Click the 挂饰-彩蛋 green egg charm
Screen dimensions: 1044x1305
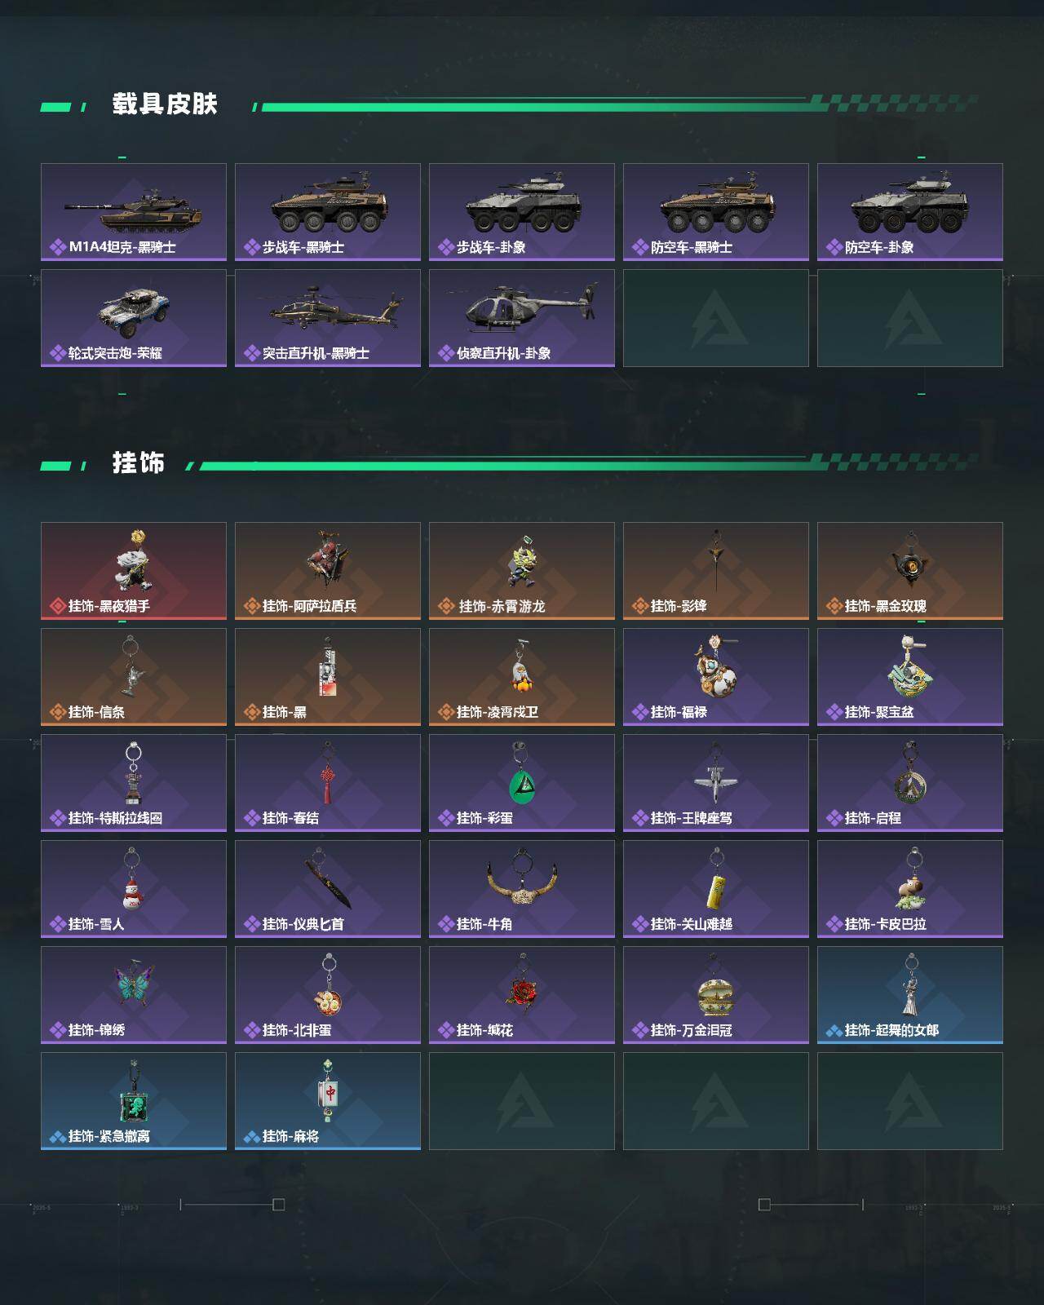(522, 783)
